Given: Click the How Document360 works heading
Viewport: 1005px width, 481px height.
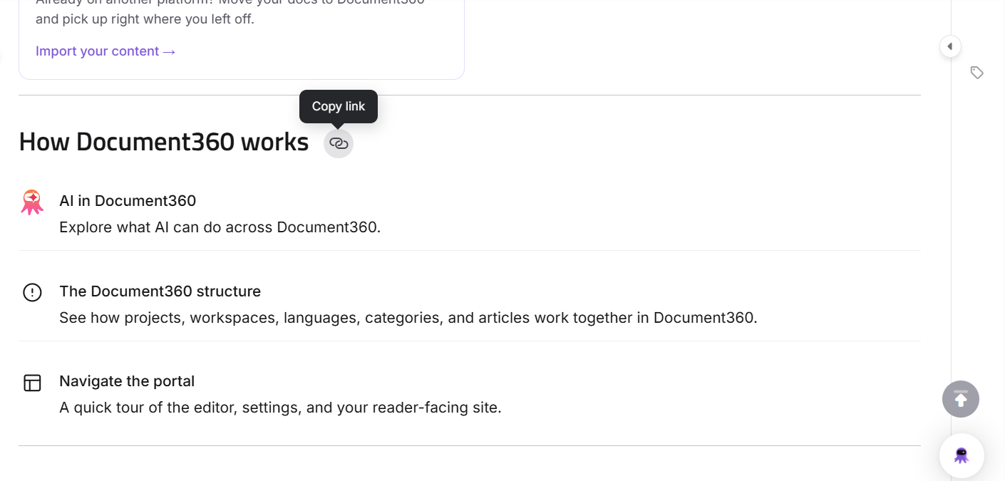Looking at the screenshot, I should click(x=164, y=142).
